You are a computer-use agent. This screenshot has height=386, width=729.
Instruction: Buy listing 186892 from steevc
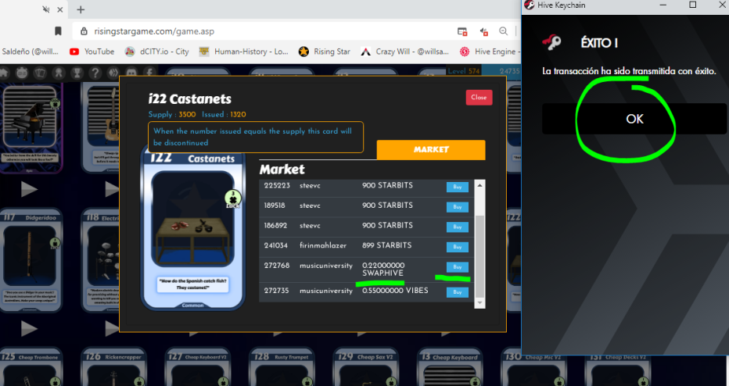458,227
